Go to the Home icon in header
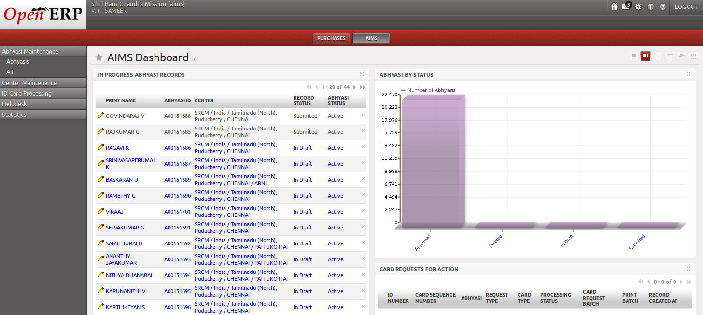 pyautogui.click(x=614, y=7)
